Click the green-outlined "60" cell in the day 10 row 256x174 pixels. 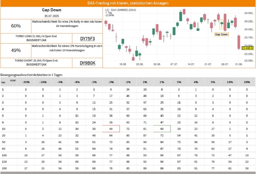(x=162, y=129)
